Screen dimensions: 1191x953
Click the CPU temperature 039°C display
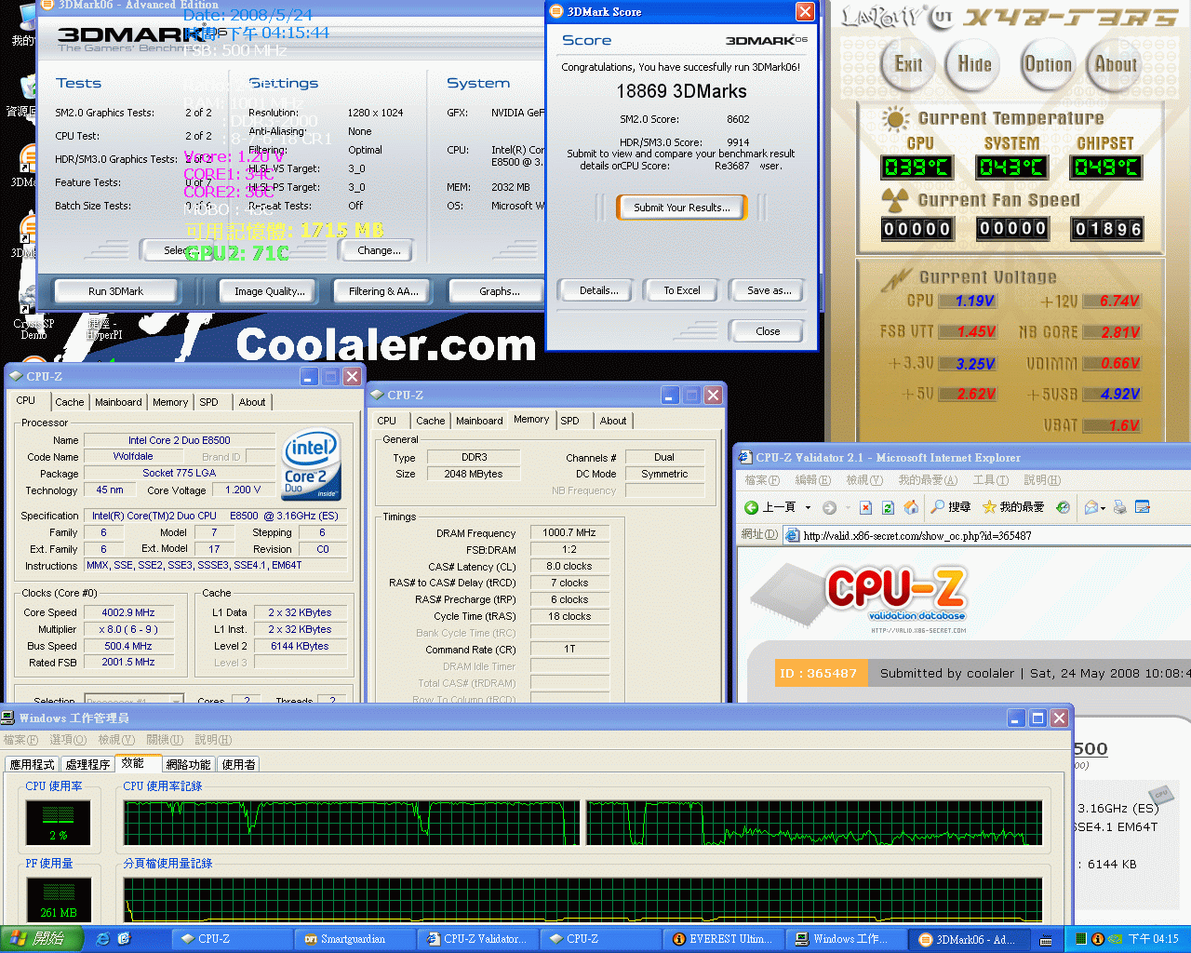[917, 168]
